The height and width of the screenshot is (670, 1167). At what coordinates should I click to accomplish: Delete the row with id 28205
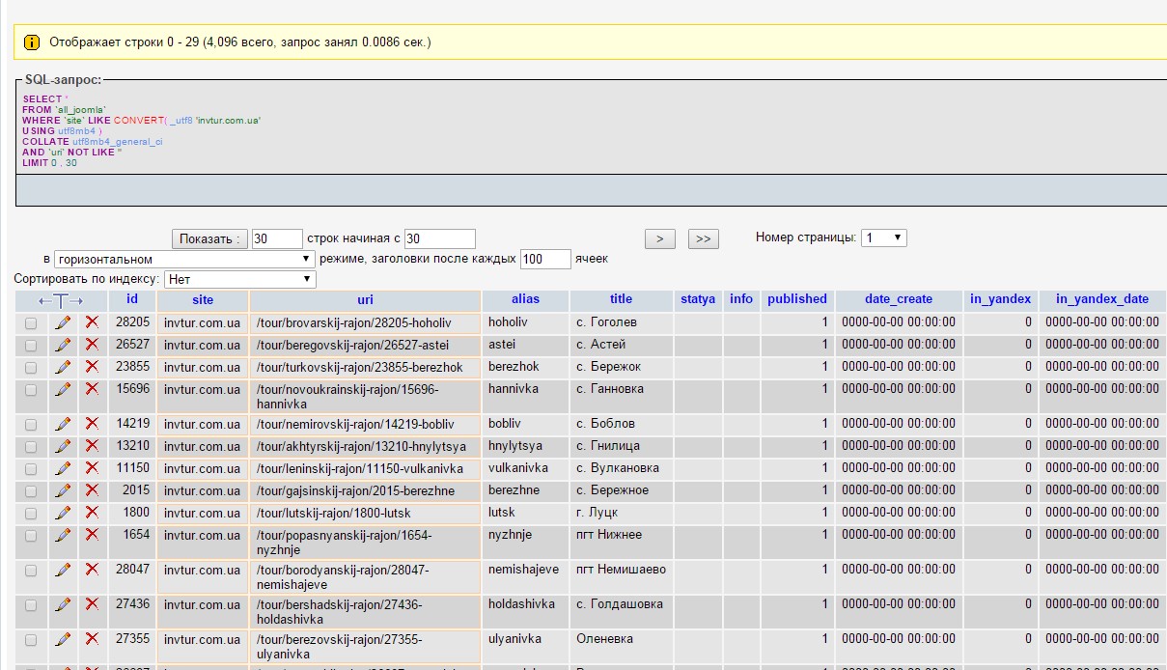(x=92, y=322)
